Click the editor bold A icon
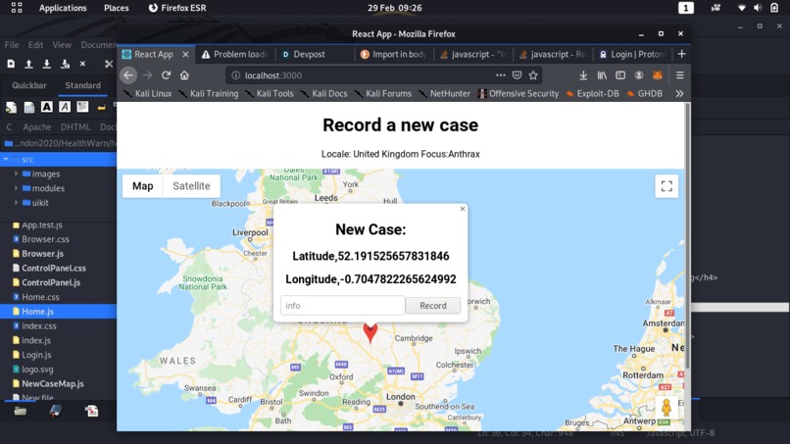The height and width of the screenshot is (444, 790). 47,107
